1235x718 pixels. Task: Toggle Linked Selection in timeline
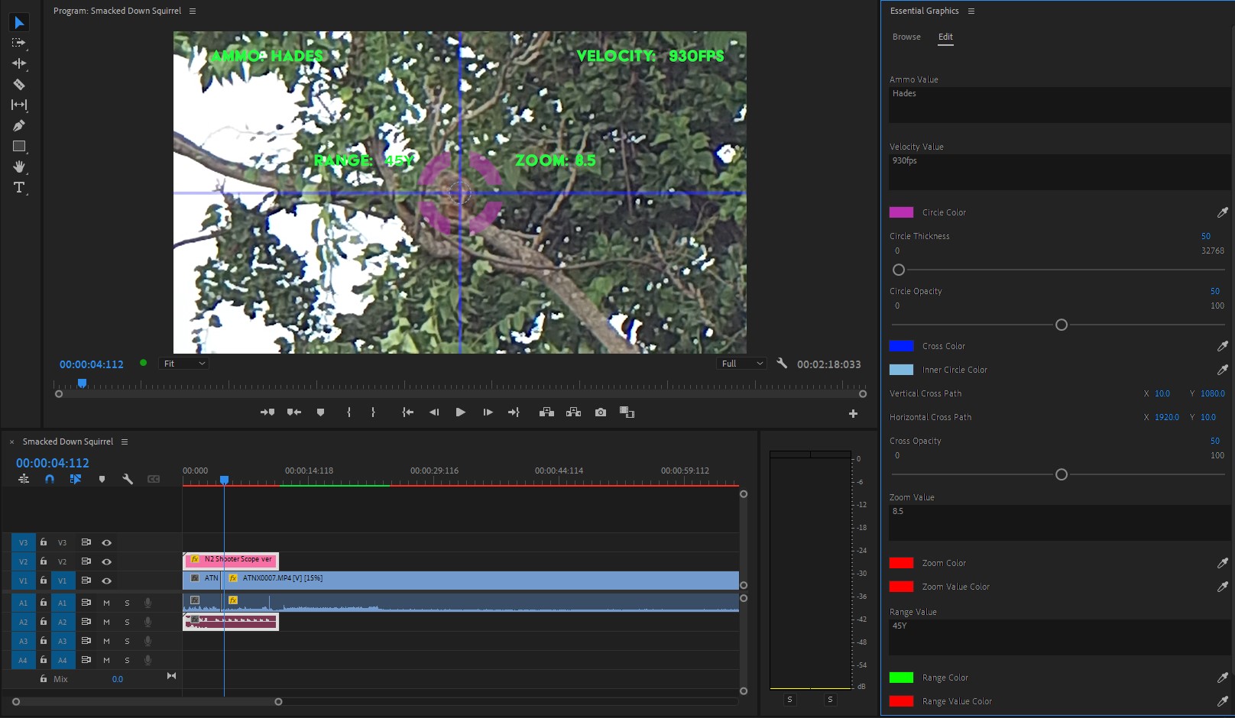[76, 479]
